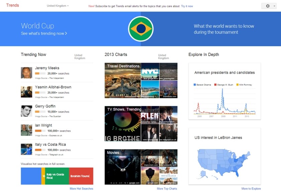The image size is (281, 191).
Task: Open the settings gear menu
Action: click(268, 6)
